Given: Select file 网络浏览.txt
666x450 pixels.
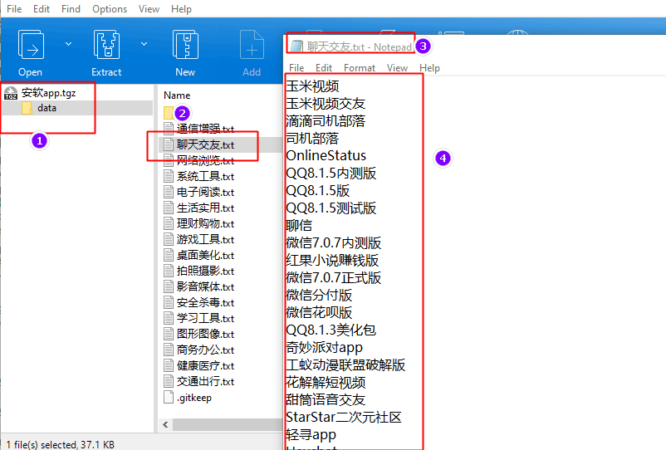Looking at the screenshot, I should click(x=205, y=160).
